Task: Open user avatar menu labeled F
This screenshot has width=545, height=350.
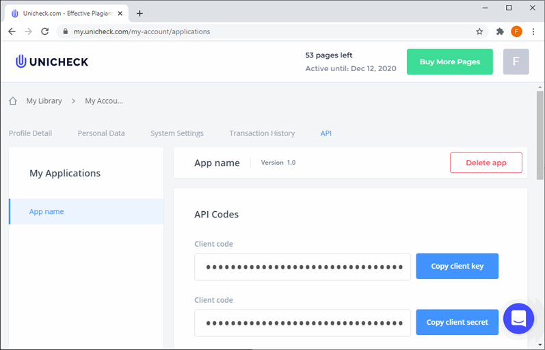Action: click(516, 62)
